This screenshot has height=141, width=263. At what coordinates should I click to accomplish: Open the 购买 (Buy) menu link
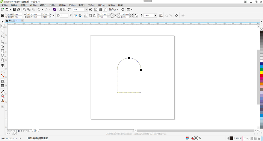[x=120, y=5]
